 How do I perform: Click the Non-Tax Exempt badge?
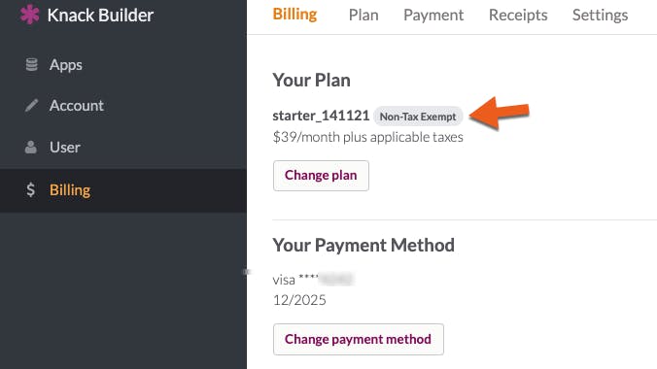pos(418,117)
